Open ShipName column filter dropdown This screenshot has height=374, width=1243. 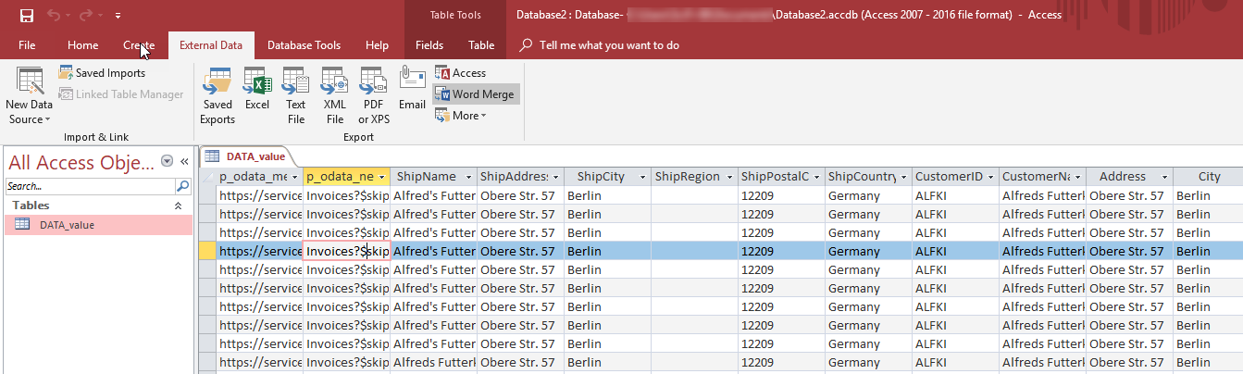(x=469, y=177)
